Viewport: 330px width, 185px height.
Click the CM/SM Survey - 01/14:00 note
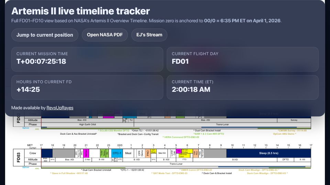click(292, 131)
